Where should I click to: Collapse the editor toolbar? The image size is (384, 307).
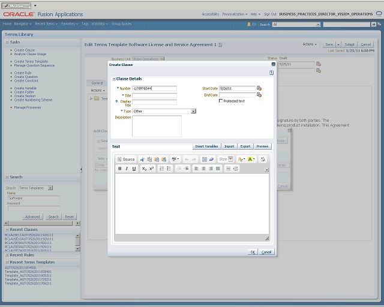[x=266, y=170]
